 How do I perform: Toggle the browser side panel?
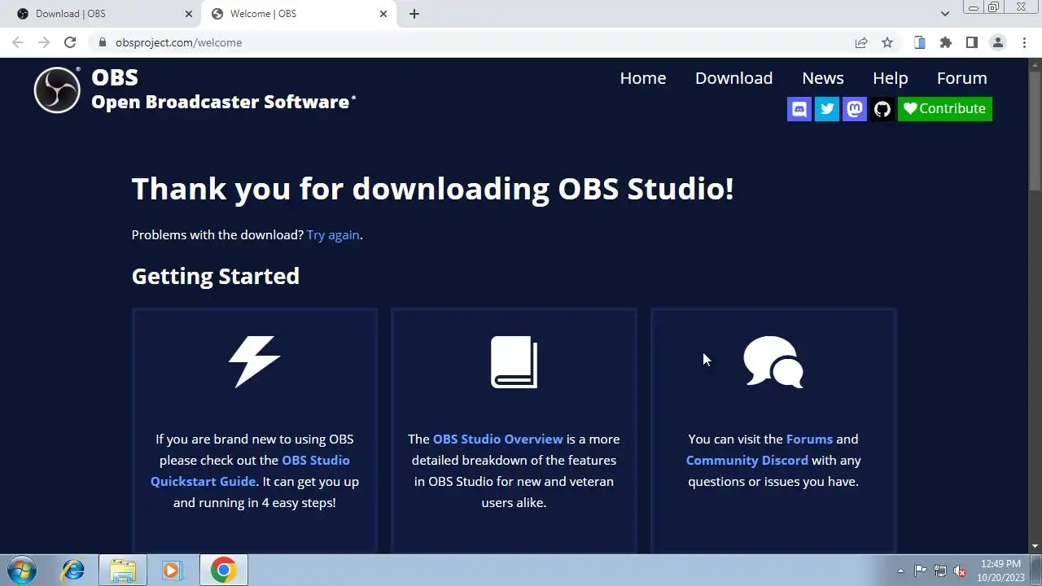[972, 42]
